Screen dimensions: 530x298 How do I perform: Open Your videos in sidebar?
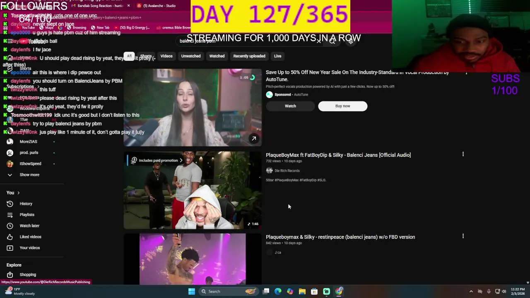pyautogui.click(x=30, y=248)
